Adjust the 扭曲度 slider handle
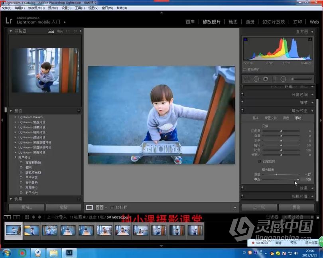323x258 pixels. 281,131
